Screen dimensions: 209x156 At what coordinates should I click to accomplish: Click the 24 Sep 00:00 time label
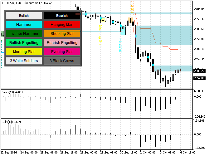29,152
